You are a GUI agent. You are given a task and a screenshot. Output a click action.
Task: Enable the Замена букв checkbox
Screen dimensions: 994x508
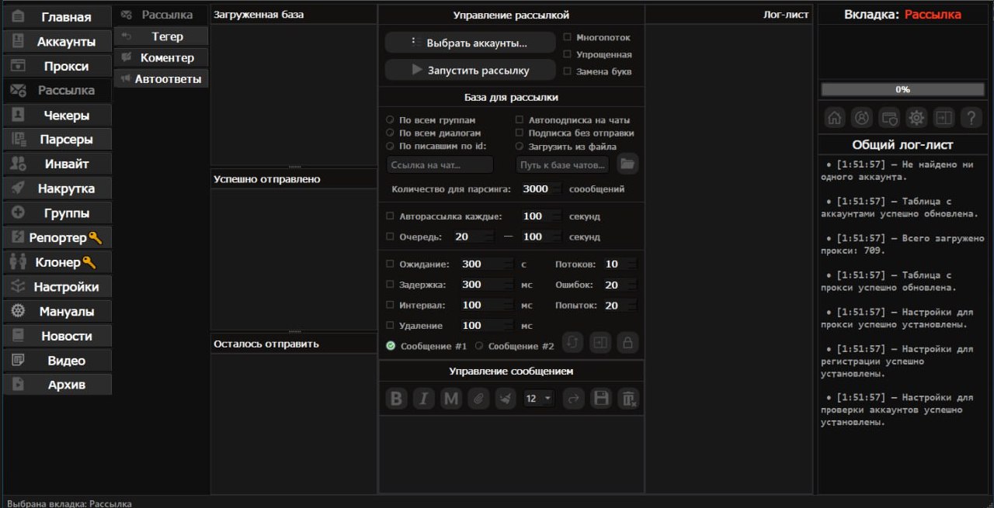click(567, 71)
